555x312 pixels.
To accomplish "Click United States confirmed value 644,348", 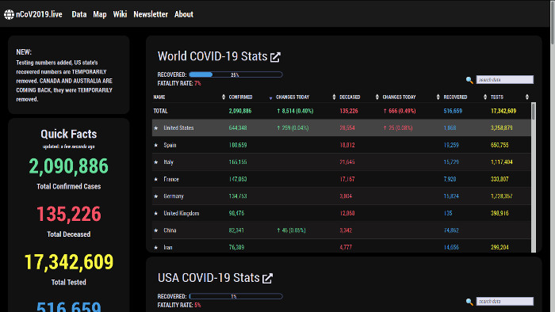I will coord(238,128).
